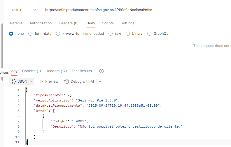231x147 pixels.
Task: Click the Debug with AI icon
Action: [66, 81]
